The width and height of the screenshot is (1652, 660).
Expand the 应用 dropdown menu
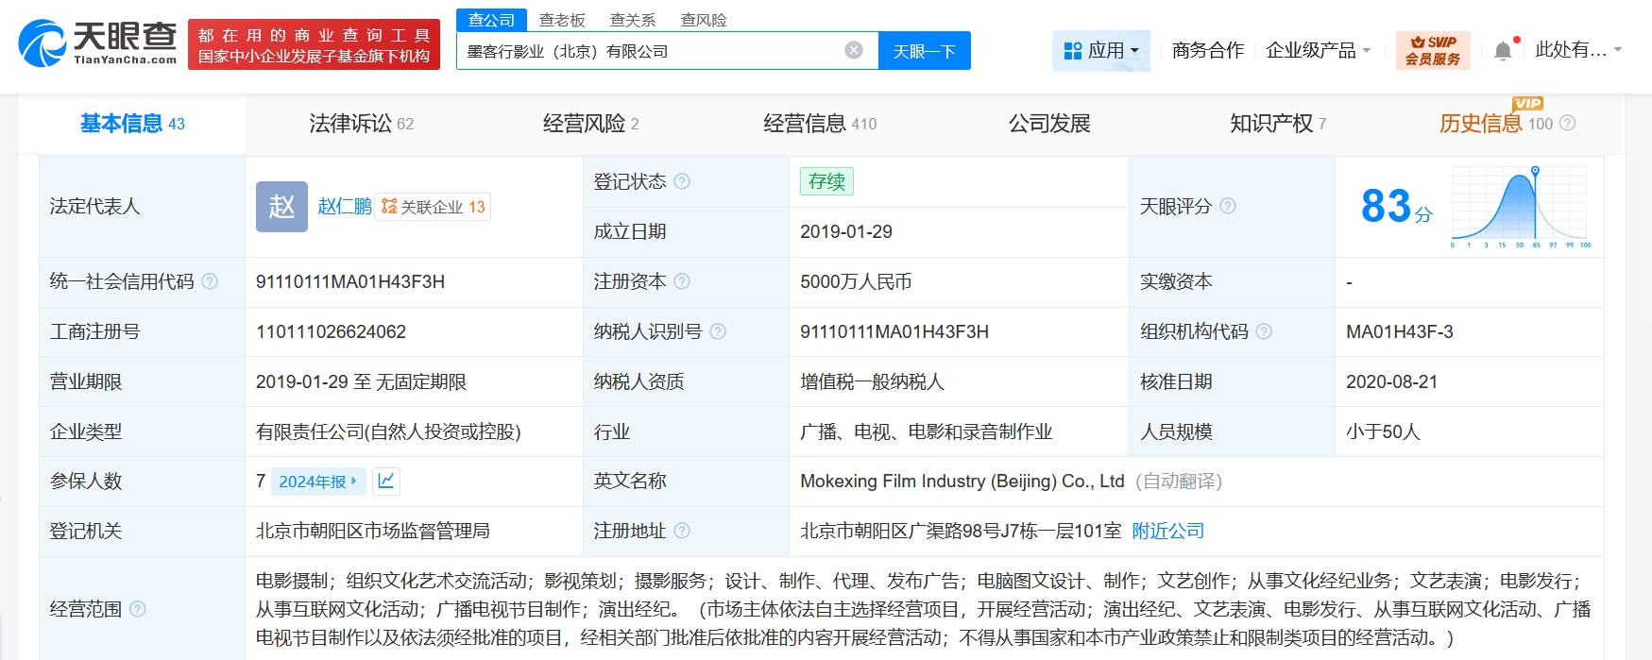click(1101, 50)
